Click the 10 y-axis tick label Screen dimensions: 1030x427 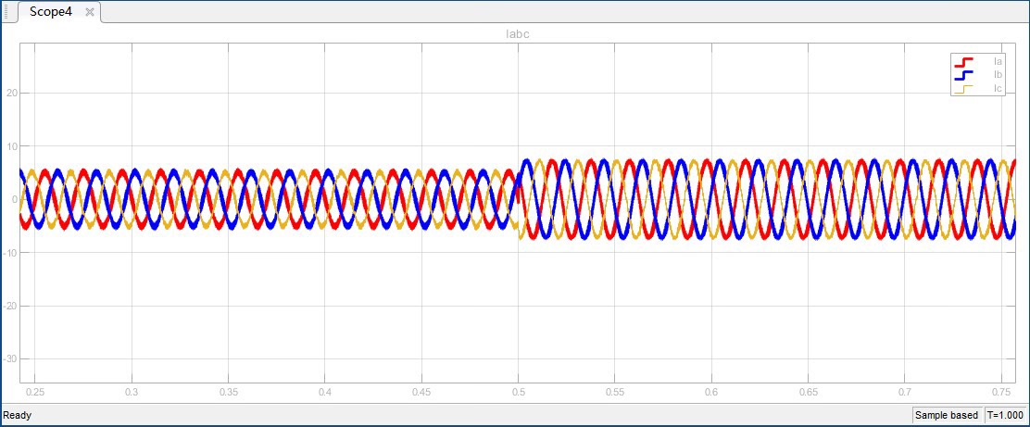point(12,146)
